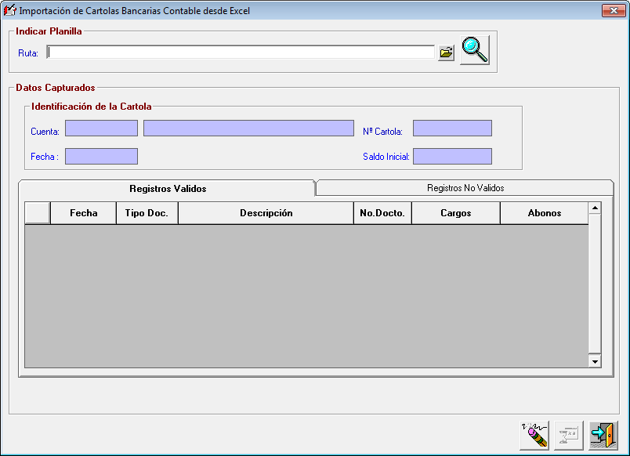Viewport: 630px width, 456px height.
Task: Click the magnifying glass search button
Action: pyautogui.click(x=475, y=50)
